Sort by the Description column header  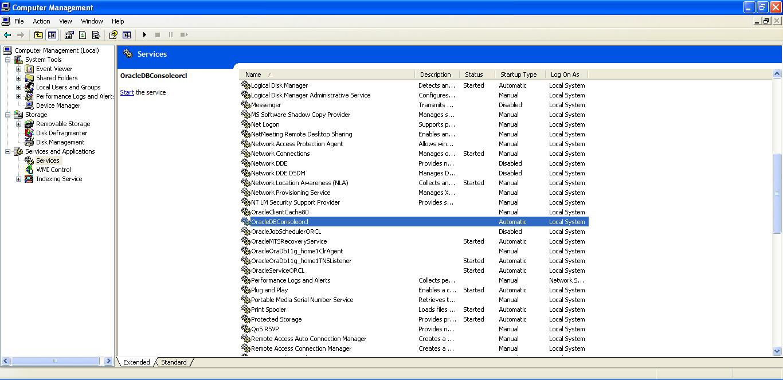(x=438, y=75)
